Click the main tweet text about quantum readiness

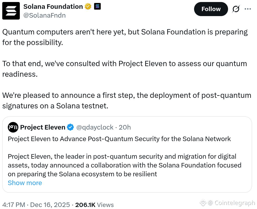125,69
